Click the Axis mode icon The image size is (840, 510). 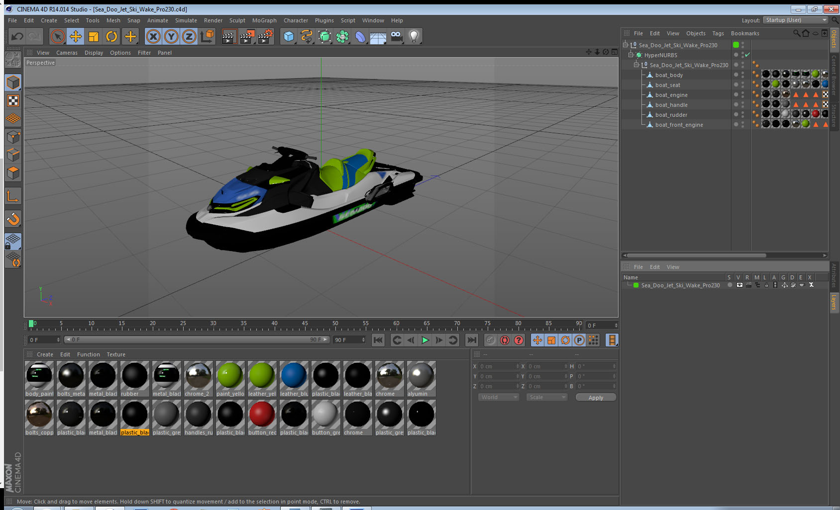coord(13,196)
